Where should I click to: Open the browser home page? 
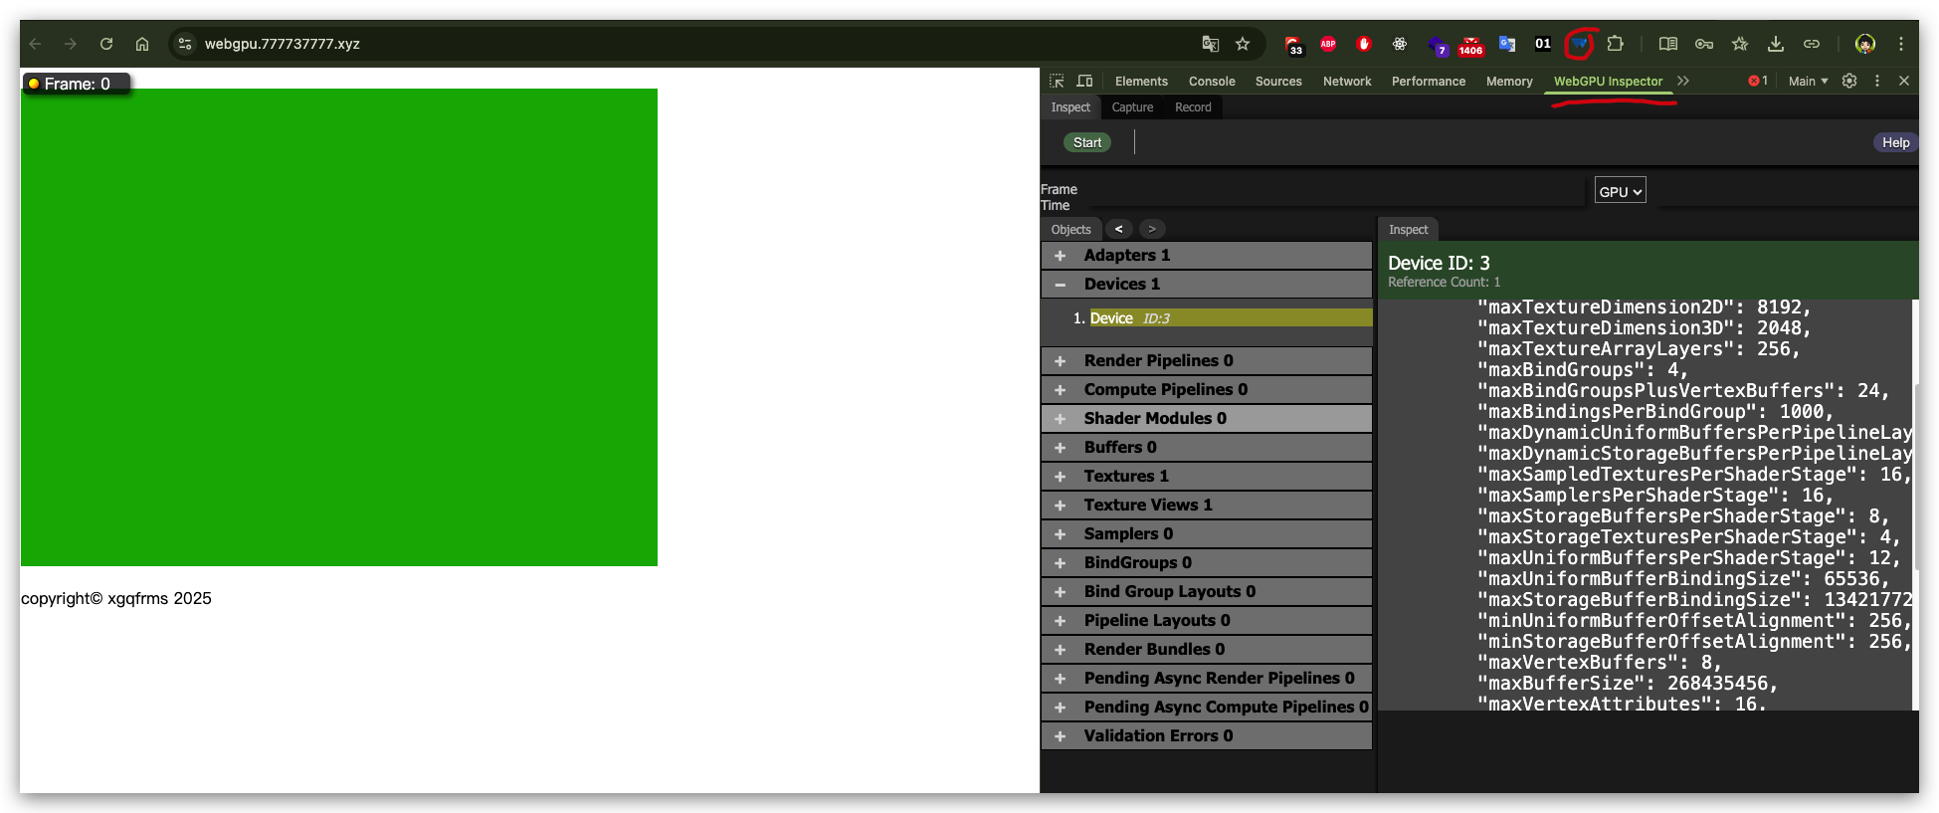[142, 44]
